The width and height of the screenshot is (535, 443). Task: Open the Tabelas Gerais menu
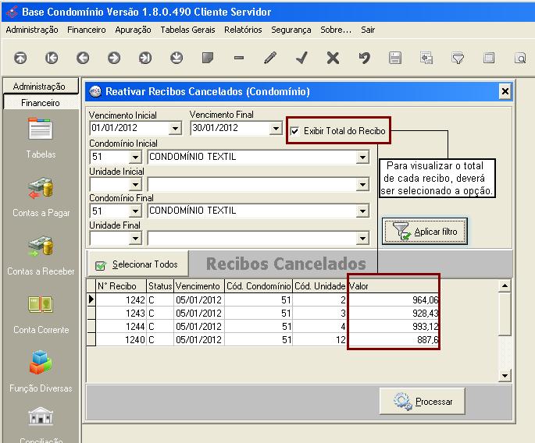(187, 30)
